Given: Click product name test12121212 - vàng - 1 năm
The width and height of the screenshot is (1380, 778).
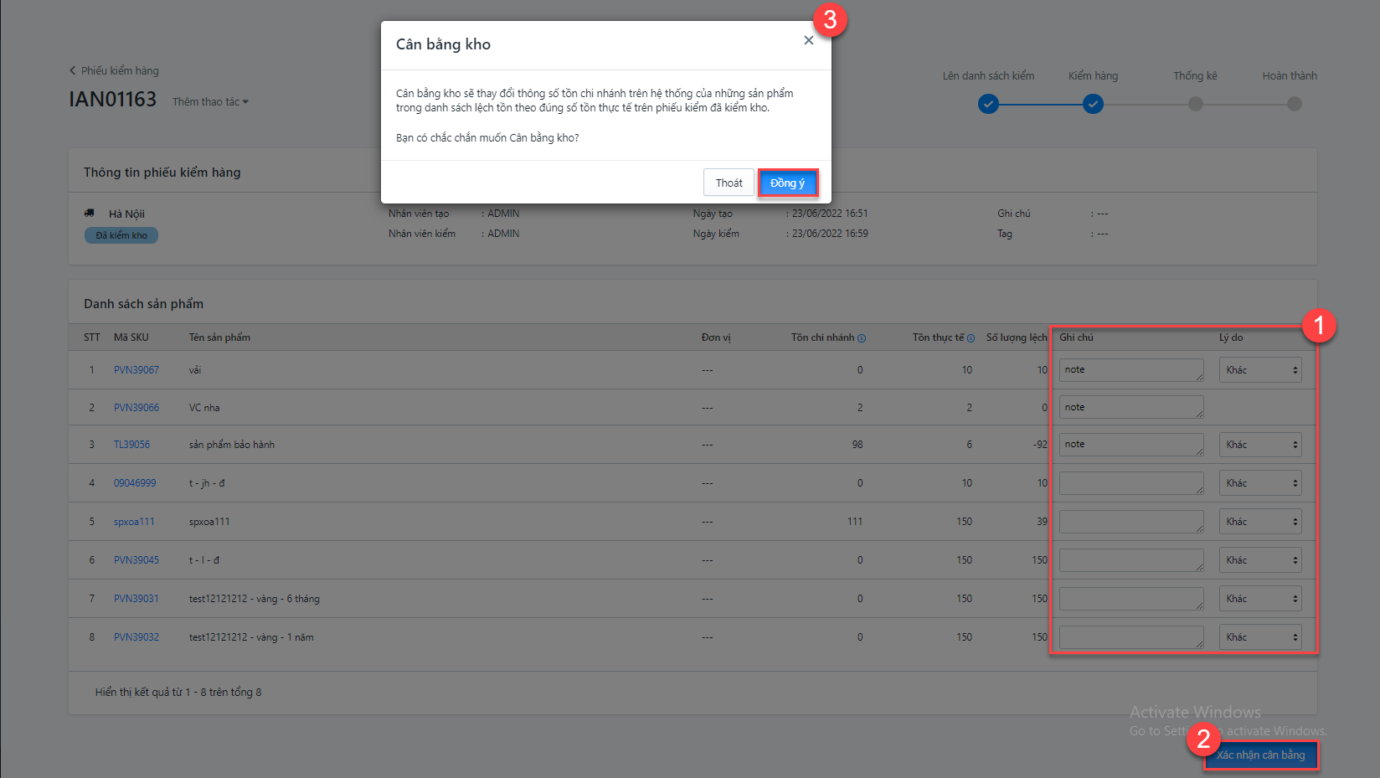Looking at the screenshot, I should [251, 637].
